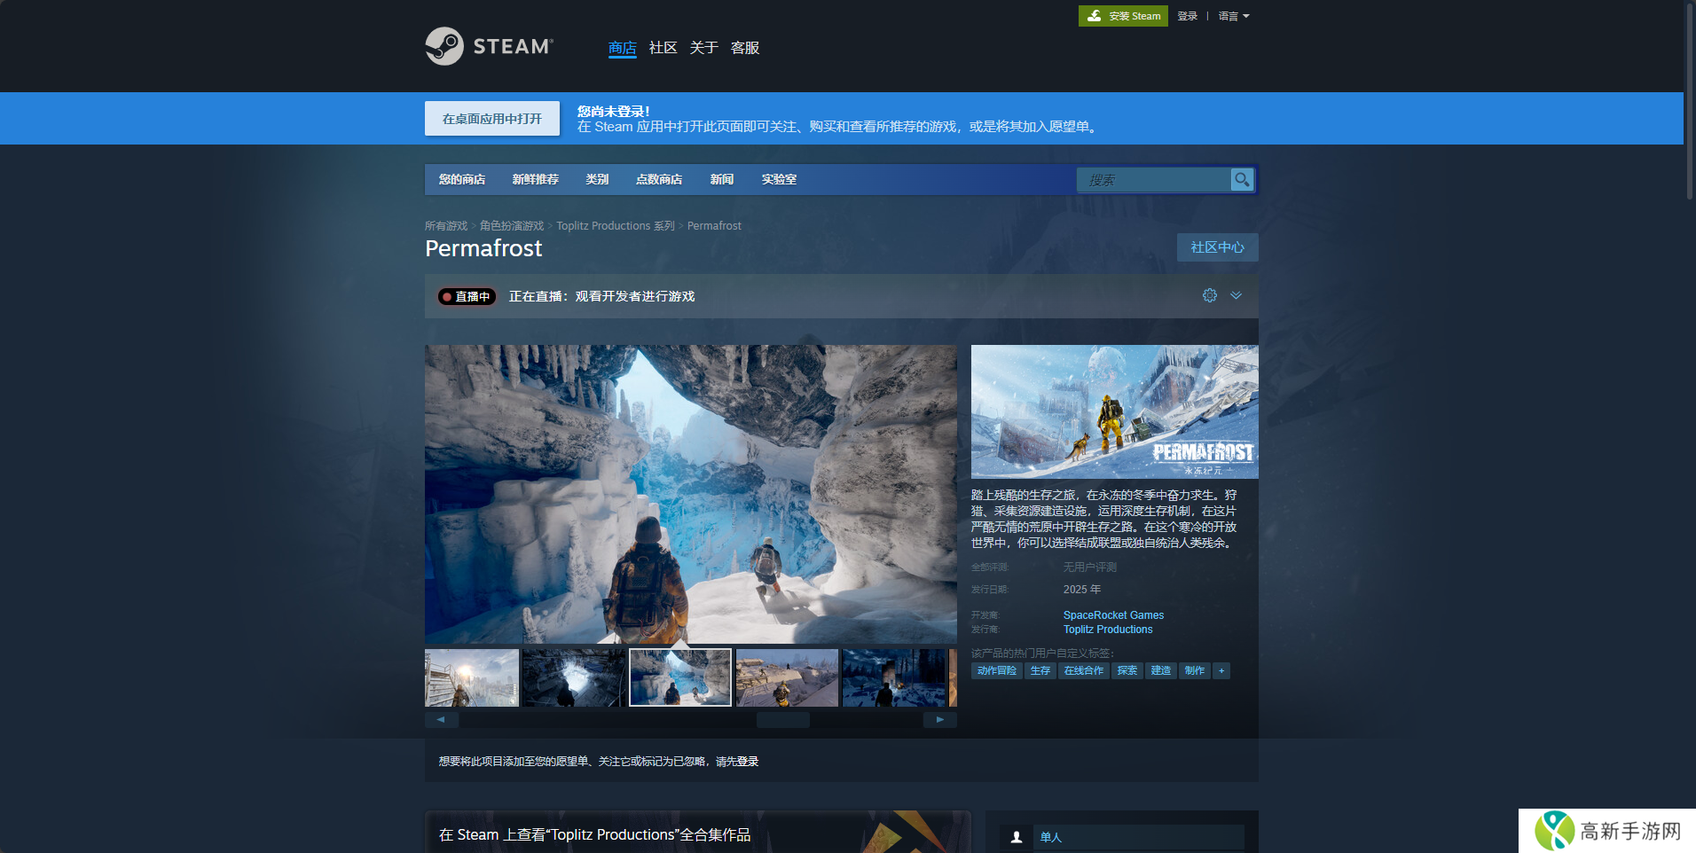The height and width of the screenshot is (853, 1696).
Task: Open the SpaceRocket Games developer link
Action: point(1113,615)
